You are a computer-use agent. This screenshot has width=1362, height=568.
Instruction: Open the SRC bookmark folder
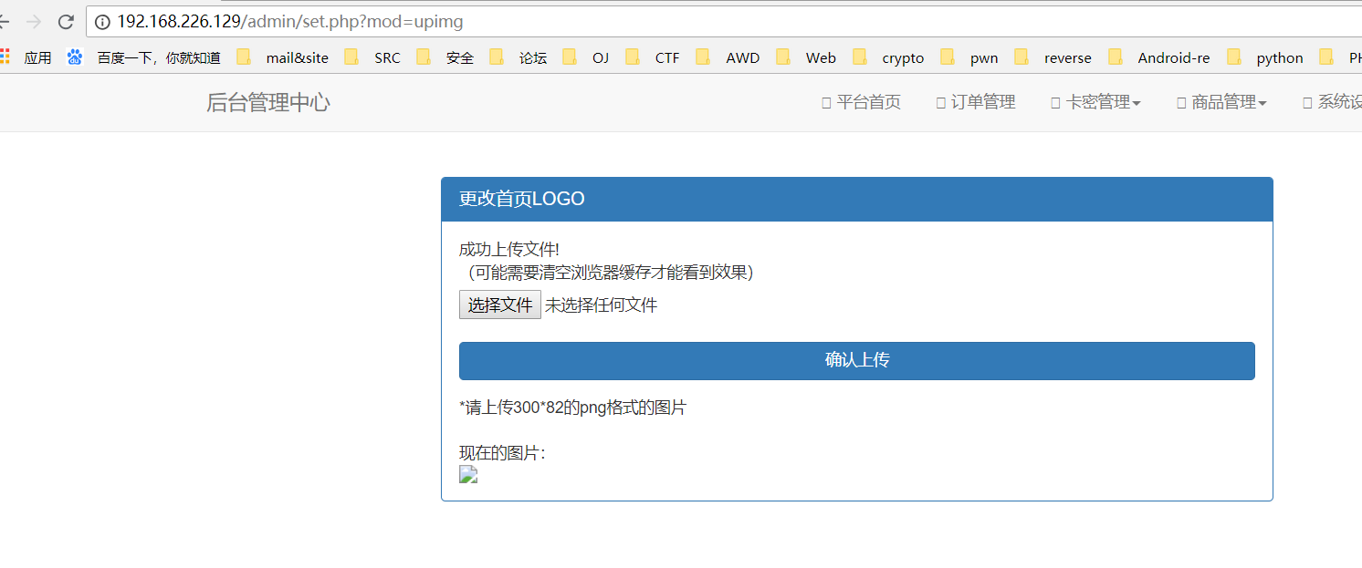372,57
